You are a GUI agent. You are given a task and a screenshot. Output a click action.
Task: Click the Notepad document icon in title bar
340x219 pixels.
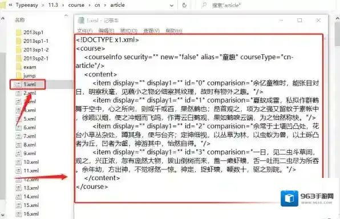(x=81, y=20)
